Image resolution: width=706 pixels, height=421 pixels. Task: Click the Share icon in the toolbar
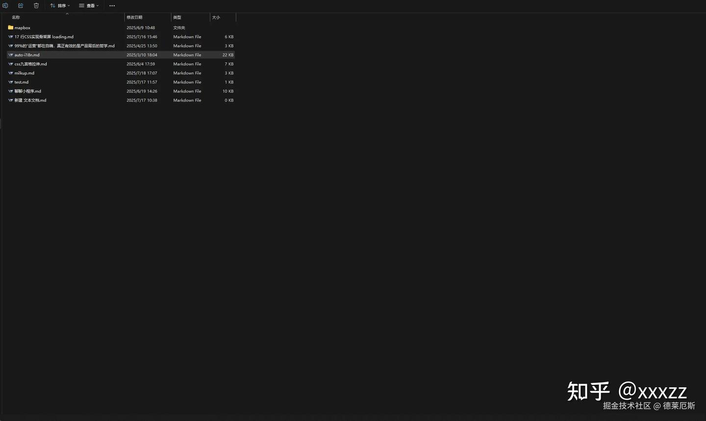[x=21, y=5]
